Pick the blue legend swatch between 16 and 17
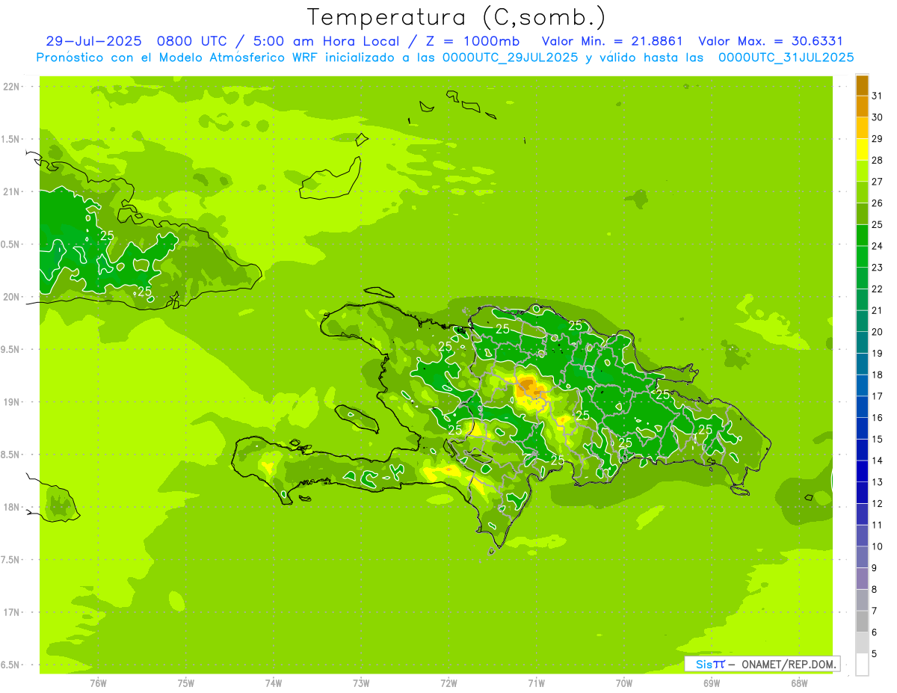Image resolution: width=897 pixels, height=693 pixels. [862, 407]
